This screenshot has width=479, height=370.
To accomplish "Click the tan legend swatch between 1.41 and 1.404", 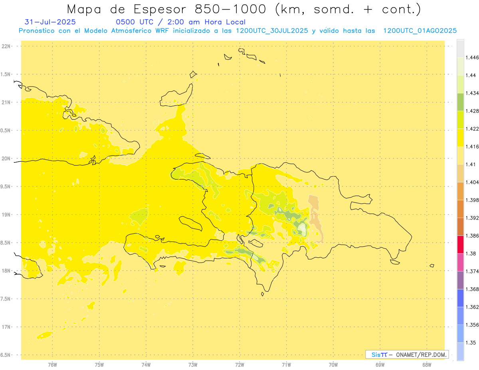I will click(460, 173).
